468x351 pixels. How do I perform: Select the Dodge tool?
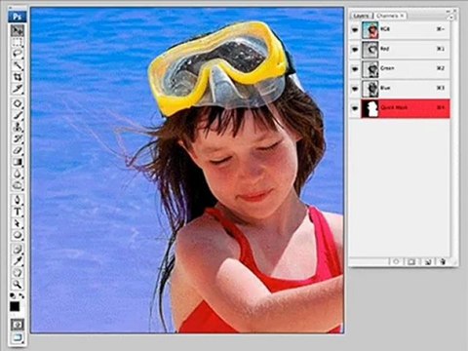18,185
